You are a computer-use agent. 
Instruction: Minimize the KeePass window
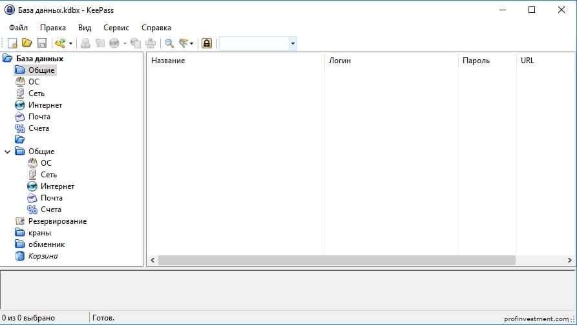(x=503, y=10)
